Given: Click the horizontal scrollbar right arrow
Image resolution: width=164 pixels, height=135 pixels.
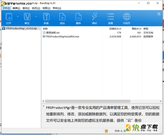Looking at the screenshot, I should (160, 101).
